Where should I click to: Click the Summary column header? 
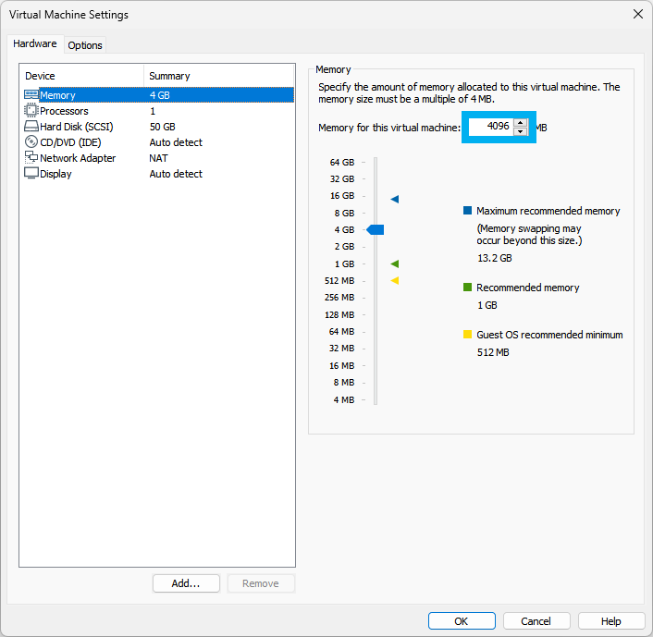tap(219, 76)
